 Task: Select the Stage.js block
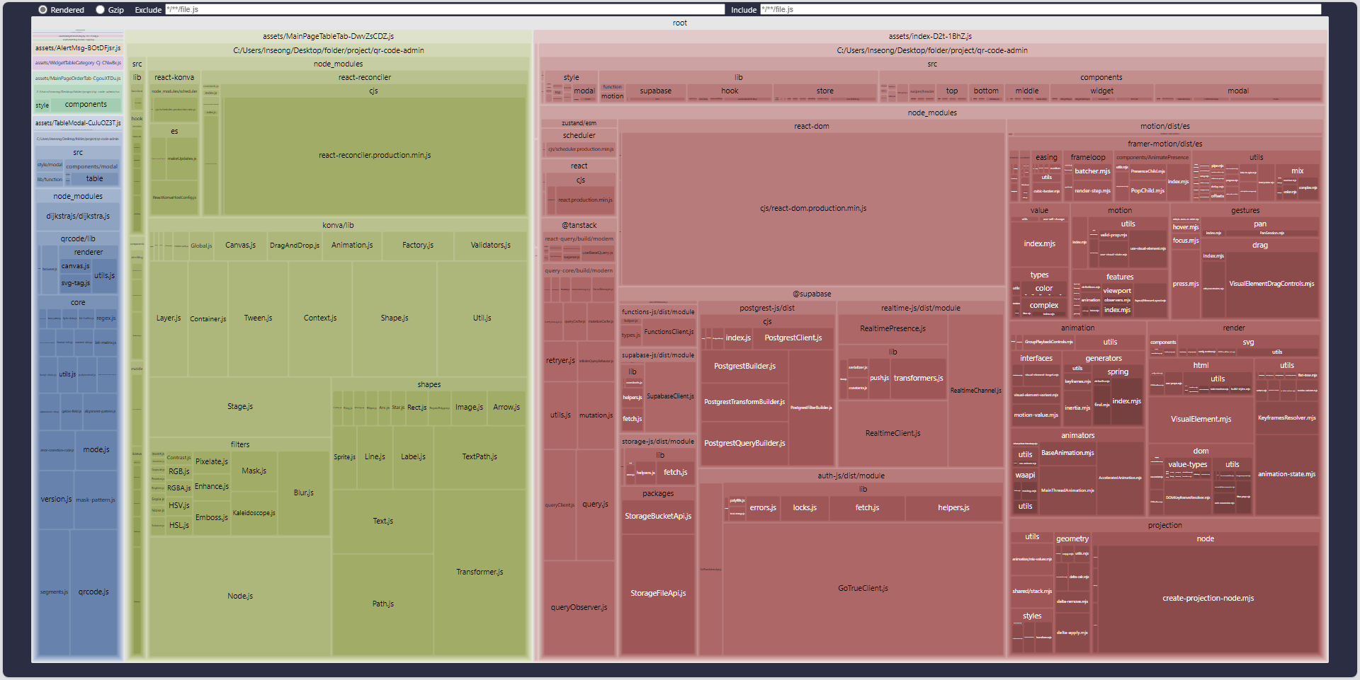point(240,407)
